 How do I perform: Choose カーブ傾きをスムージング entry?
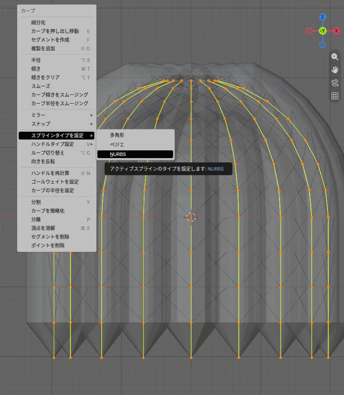pyautogui.click(x=57, y=94)
